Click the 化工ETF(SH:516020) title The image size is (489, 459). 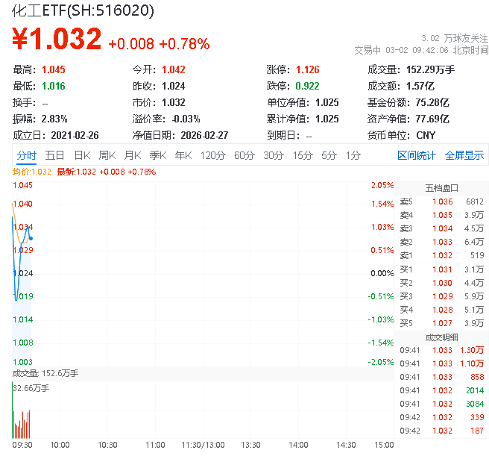coord(83,10)
